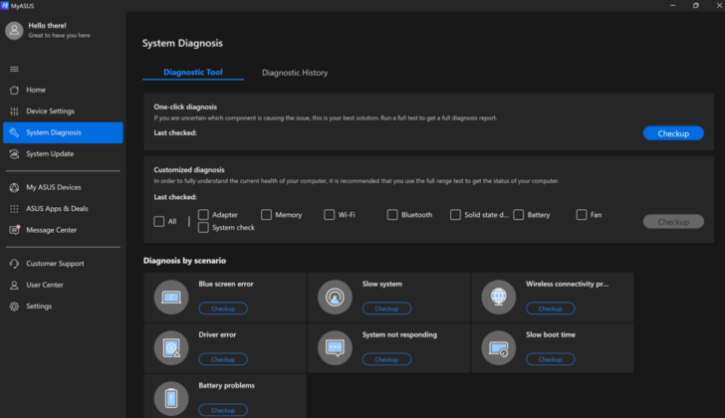Click the Slow system icon

pyautogui.click(x=335, y=297)
